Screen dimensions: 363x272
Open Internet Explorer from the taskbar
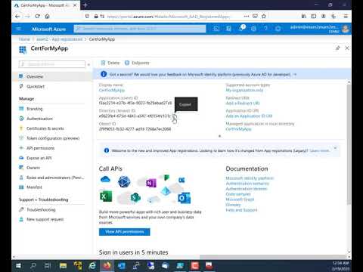[x=92, y=266]
